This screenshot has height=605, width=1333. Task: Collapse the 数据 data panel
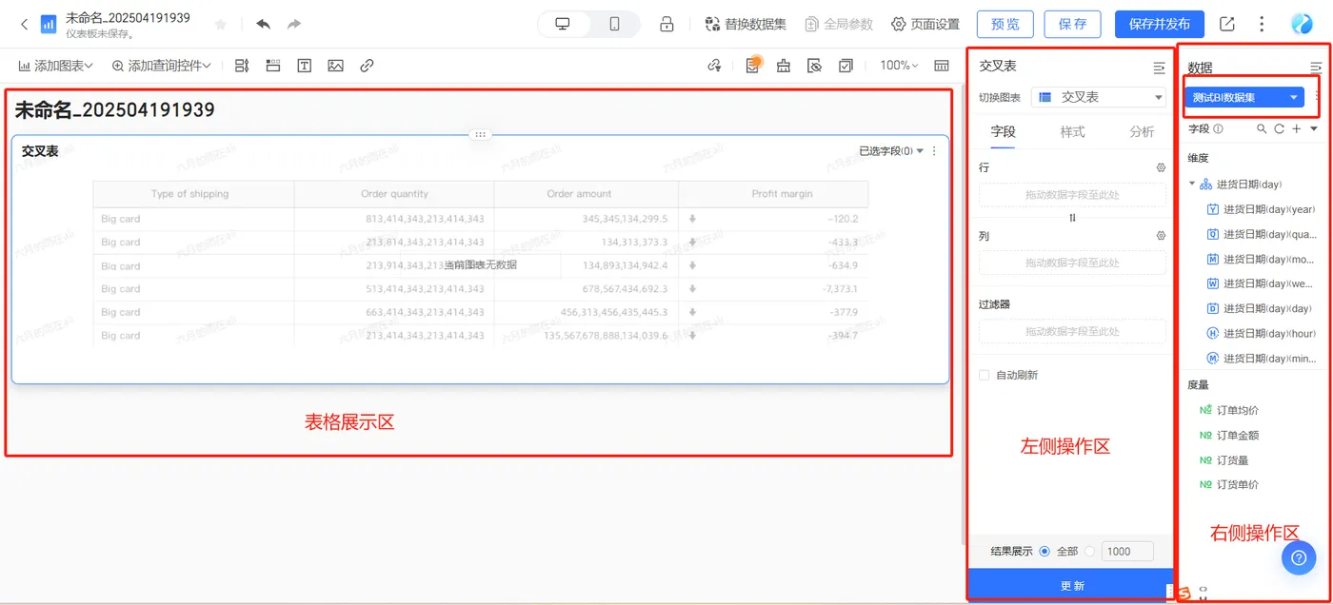click(x=1316, y=68)
